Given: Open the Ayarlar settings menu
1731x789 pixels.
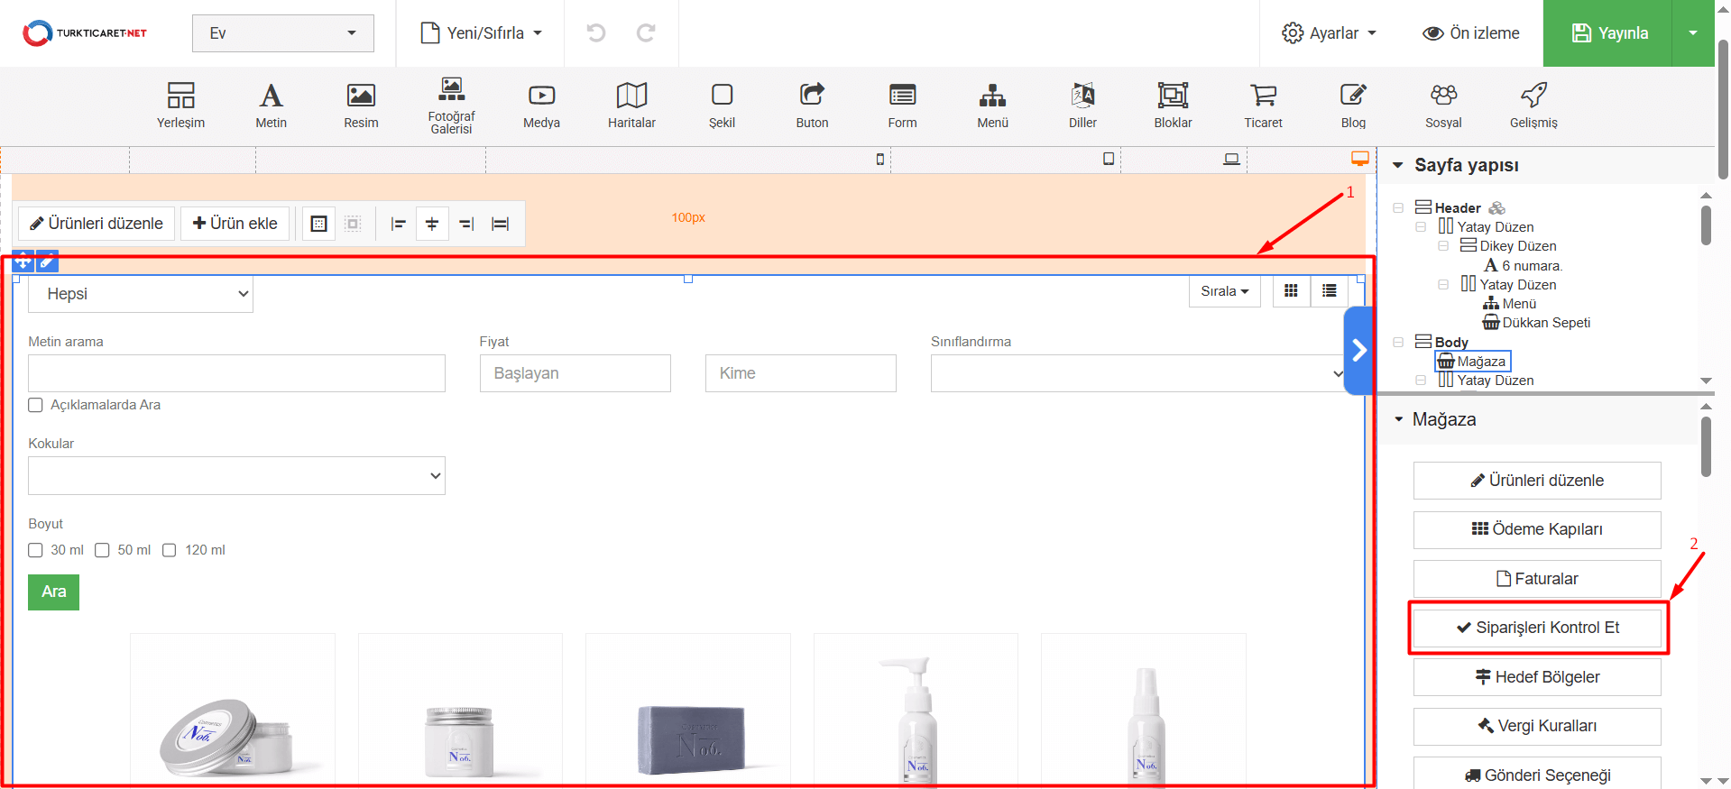Looking at the screenshot, I should (x=1330, y=33).
